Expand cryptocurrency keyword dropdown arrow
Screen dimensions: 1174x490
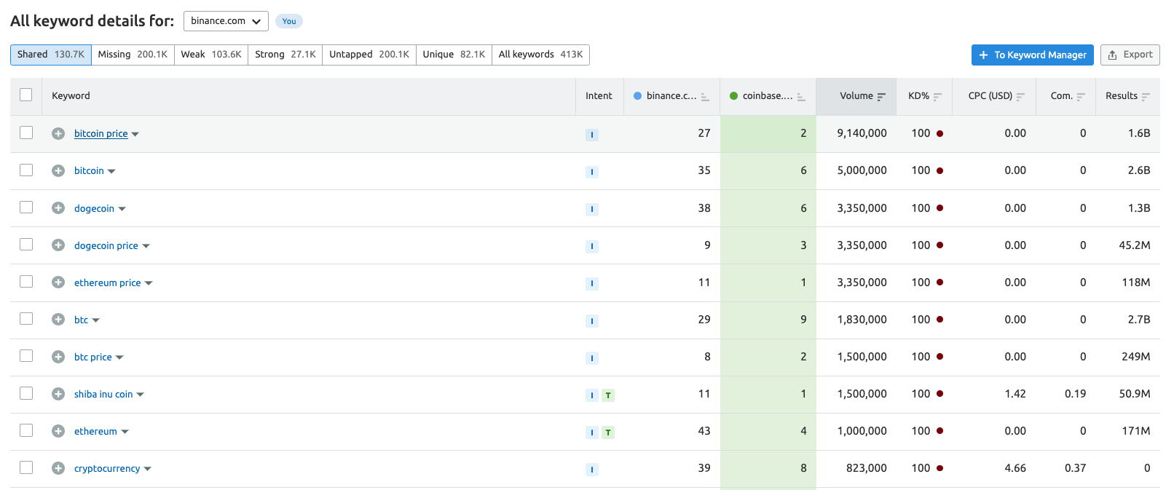pyautogui.click(x=148, y=470)
